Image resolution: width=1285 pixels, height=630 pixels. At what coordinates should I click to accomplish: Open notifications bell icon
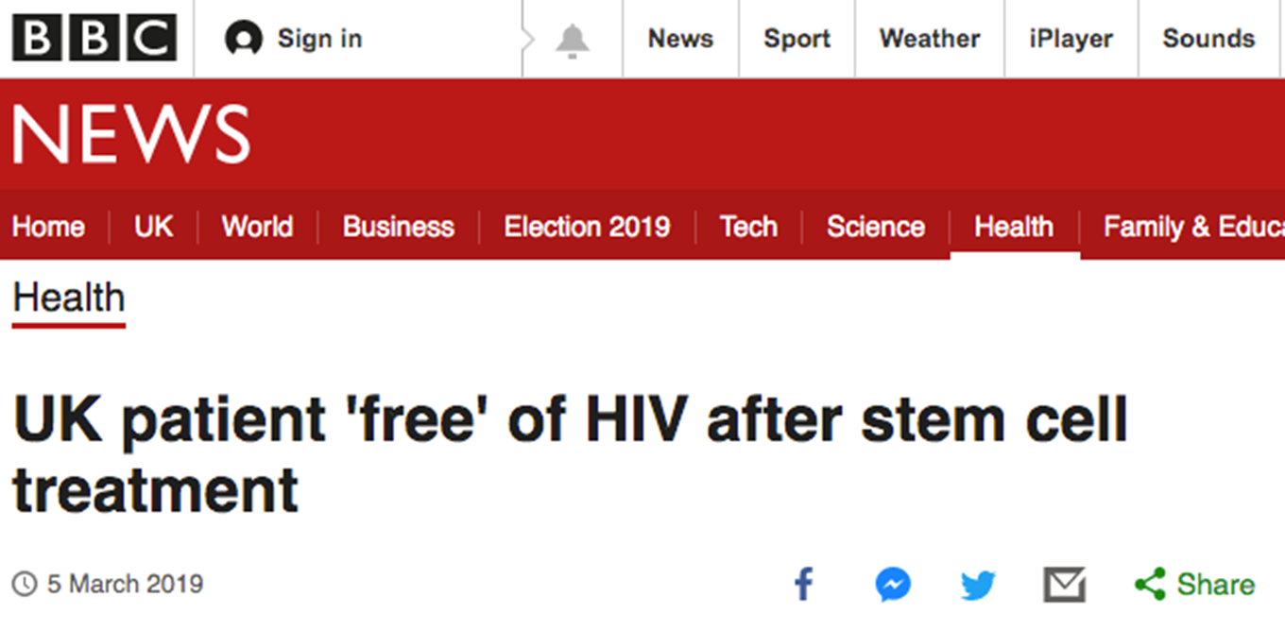point(572,40)
